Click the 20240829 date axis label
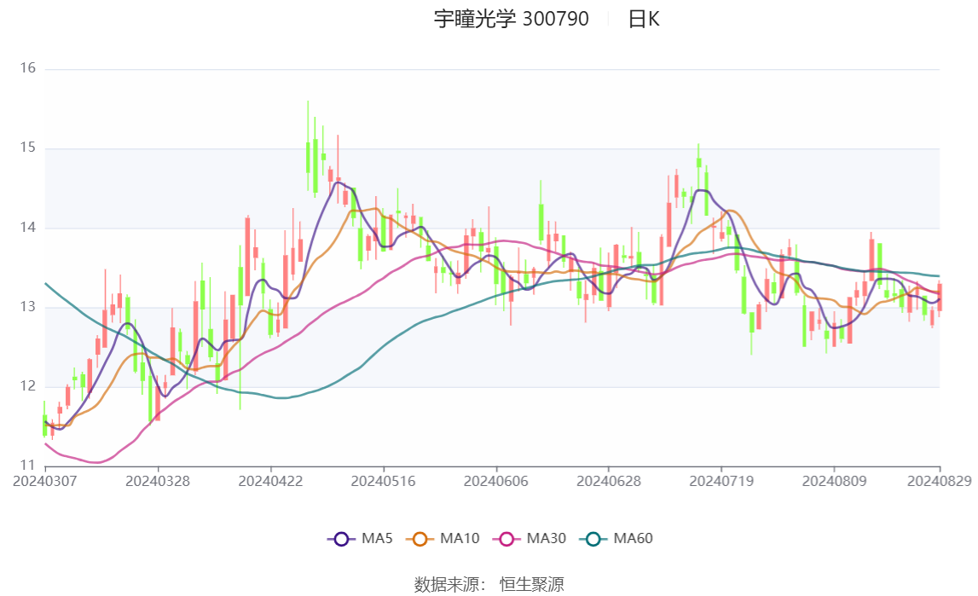Image resolution: width=978 pixels, height=596 pixels. tap(940, 482)
